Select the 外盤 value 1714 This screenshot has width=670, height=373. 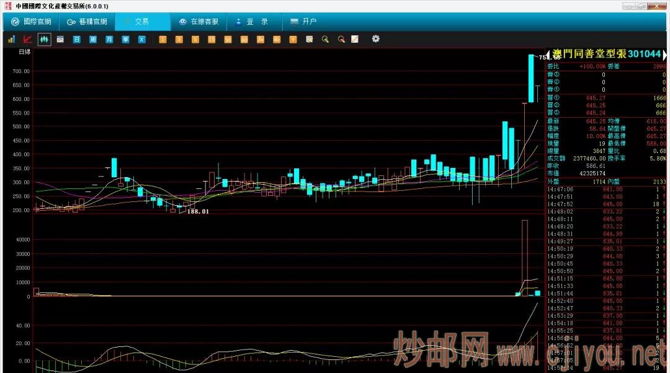click(599, 182)
